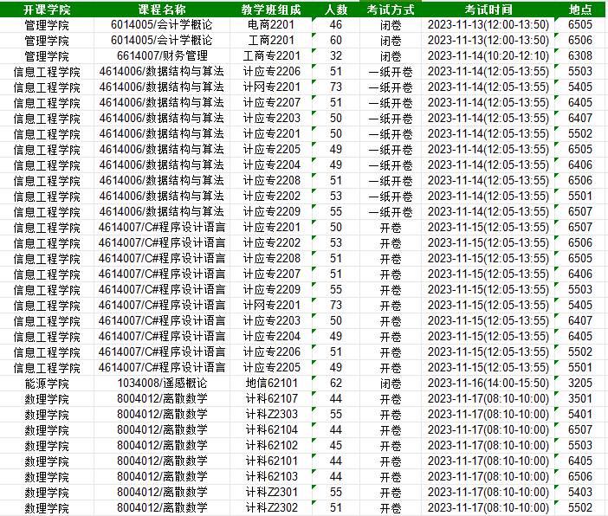Click the 地点 column header
Viewport: 608px width, 516px height.
coord(580,10)
